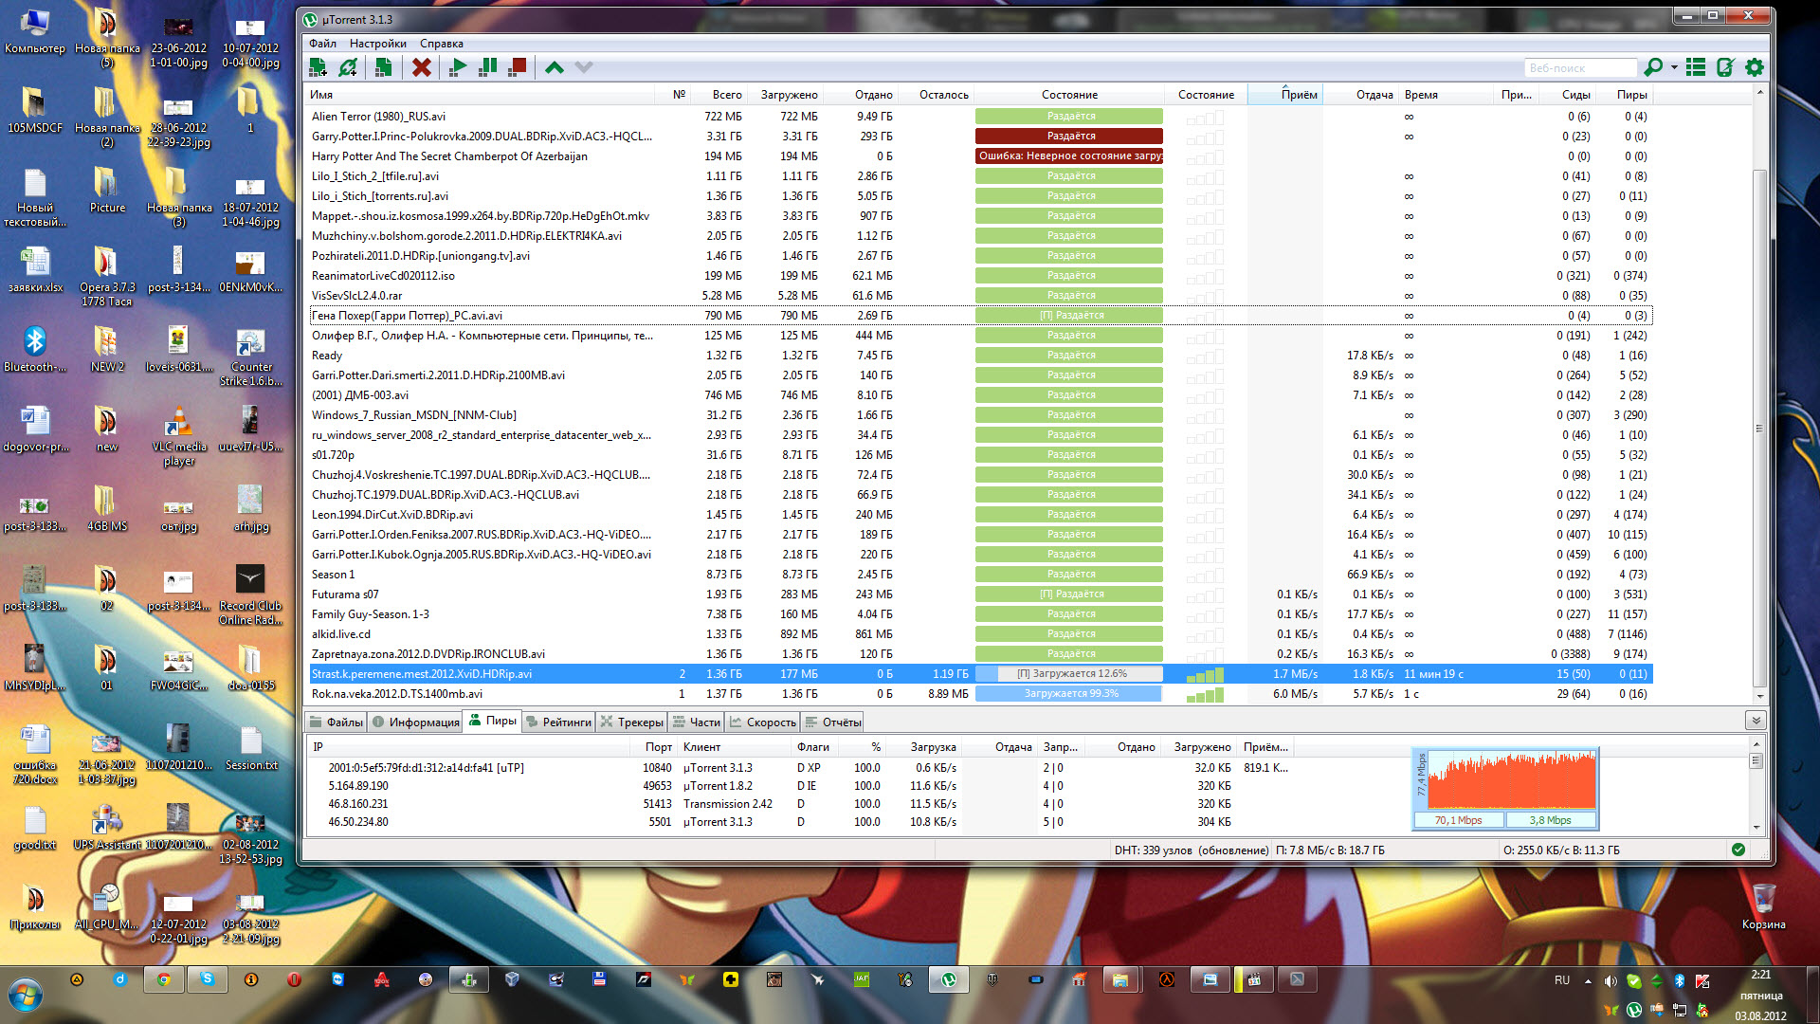Open Preferences via the green gear icon
This screenshot has height=1024, width=1820.
click(1755, 67)
